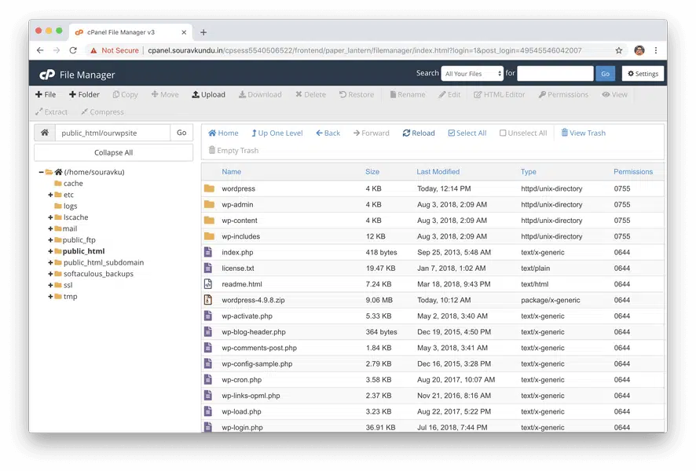This screenshot has width=696, height=471.
Task: Create new item with + File
Action: pyautogui.click(x=46, y=94)
